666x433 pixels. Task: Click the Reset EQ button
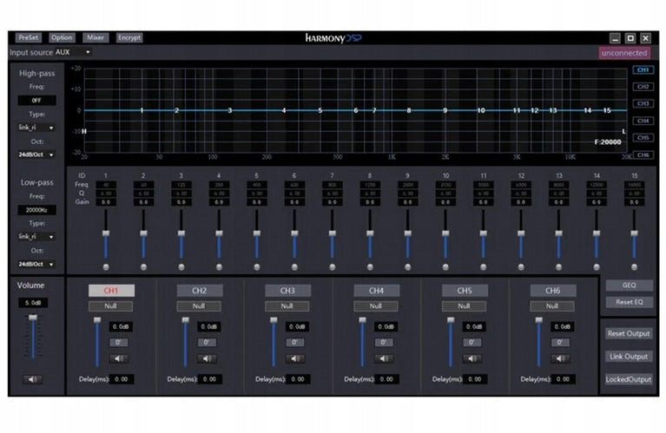629,302
